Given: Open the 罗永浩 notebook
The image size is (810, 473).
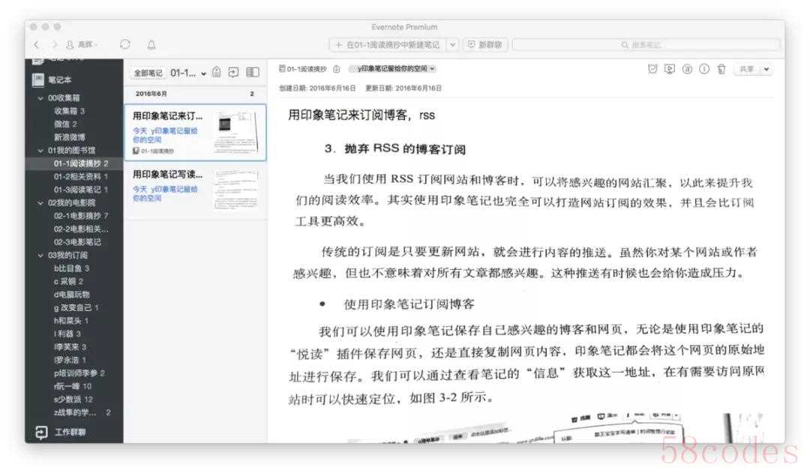Looking at the screenshot, I should (70, 360).
